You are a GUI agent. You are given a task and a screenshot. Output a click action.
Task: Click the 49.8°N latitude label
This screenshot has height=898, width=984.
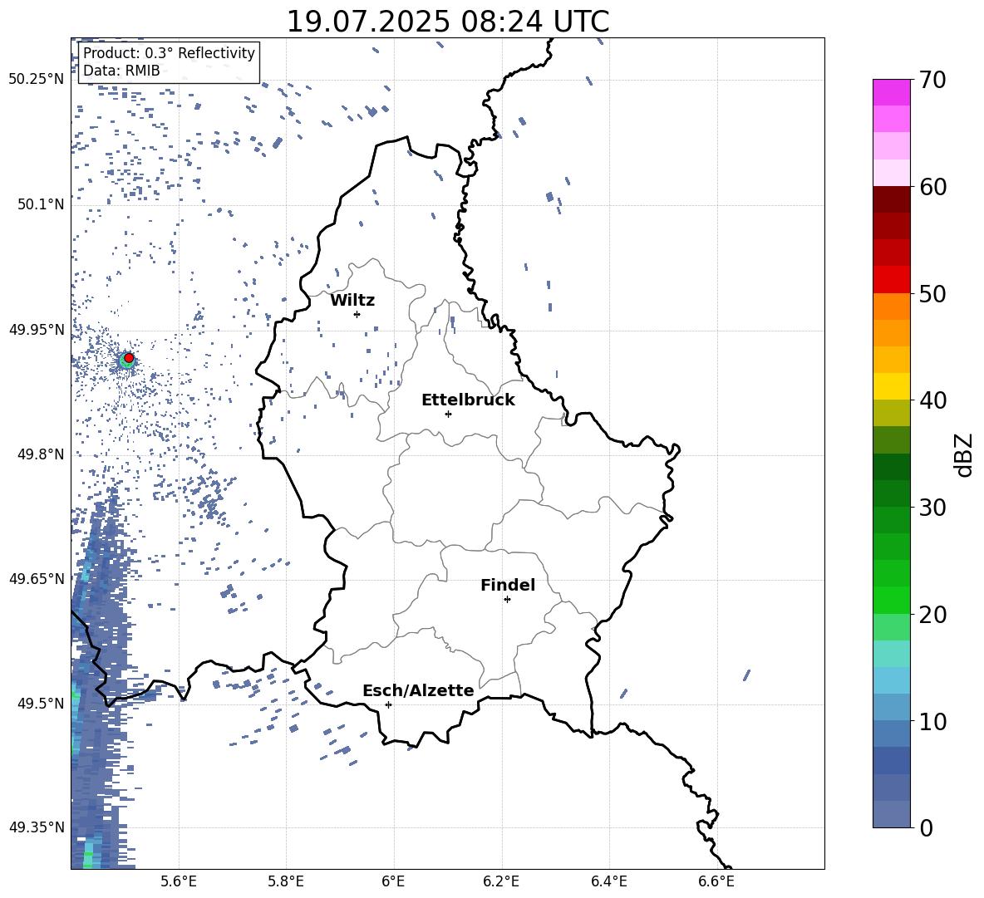click(41, 454)
